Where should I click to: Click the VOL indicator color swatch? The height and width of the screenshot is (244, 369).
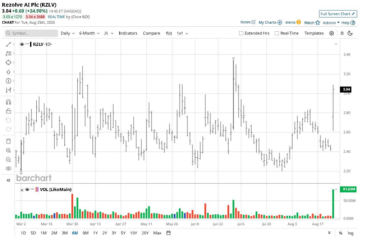coord(37,189)
